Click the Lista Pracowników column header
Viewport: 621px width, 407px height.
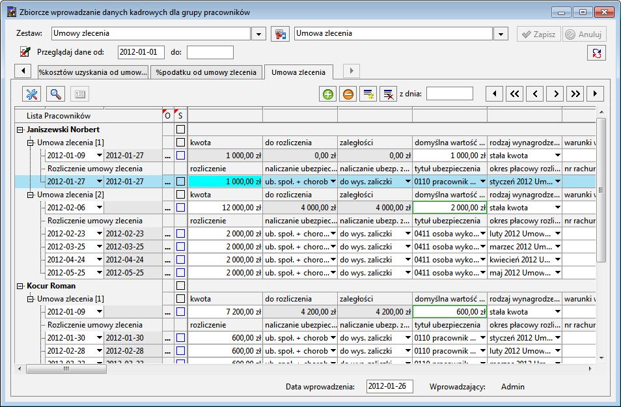point(89,116)
